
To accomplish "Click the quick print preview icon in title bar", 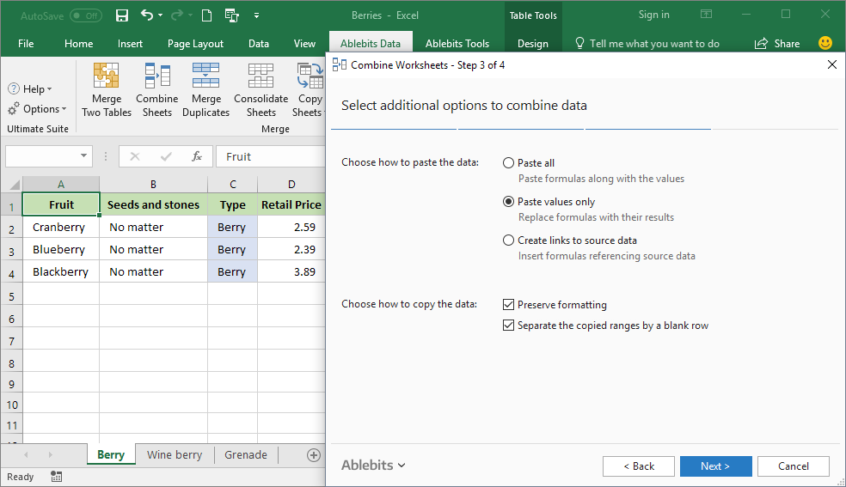I will [x=232, y=15].
